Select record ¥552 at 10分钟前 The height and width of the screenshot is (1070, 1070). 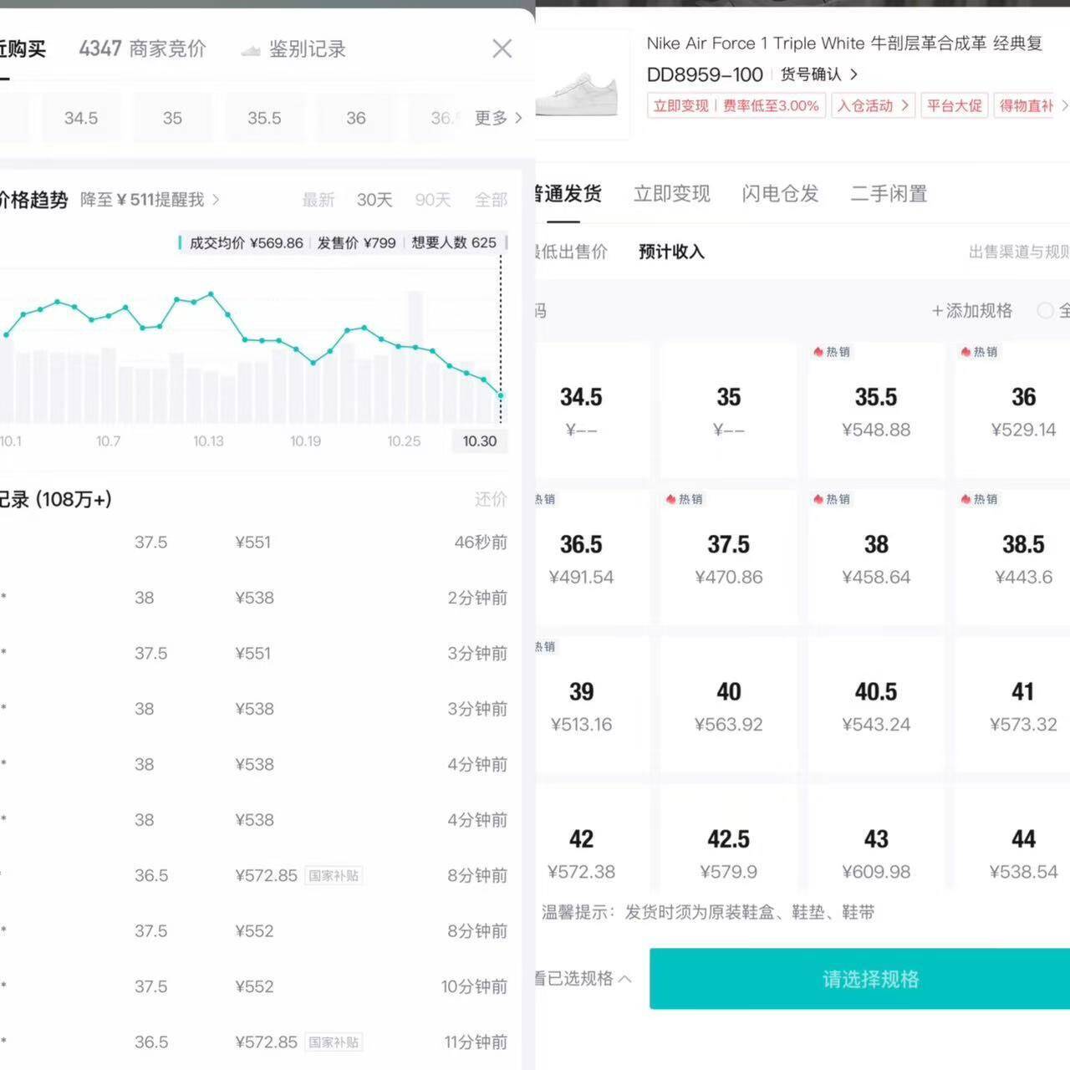point(253,986)
